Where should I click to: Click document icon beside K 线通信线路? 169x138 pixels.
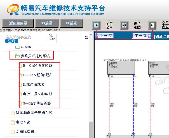20,84
